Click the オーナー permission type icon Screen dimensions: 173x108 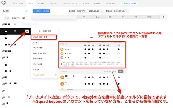[62, 49]
